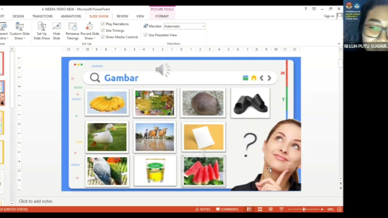Click the right chevron on slide

[x=269, y=78]
